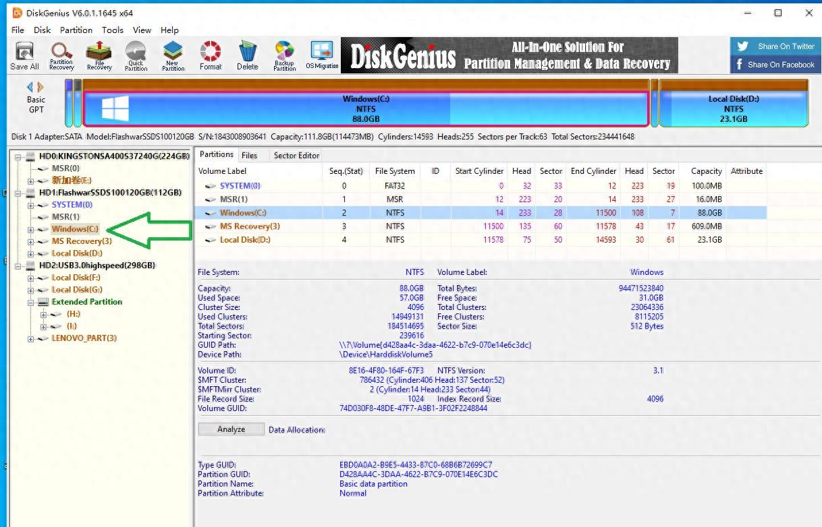The image size is (822, 527).
Task: Click the Format toolbar icon
Action: [x=211, y=55]
